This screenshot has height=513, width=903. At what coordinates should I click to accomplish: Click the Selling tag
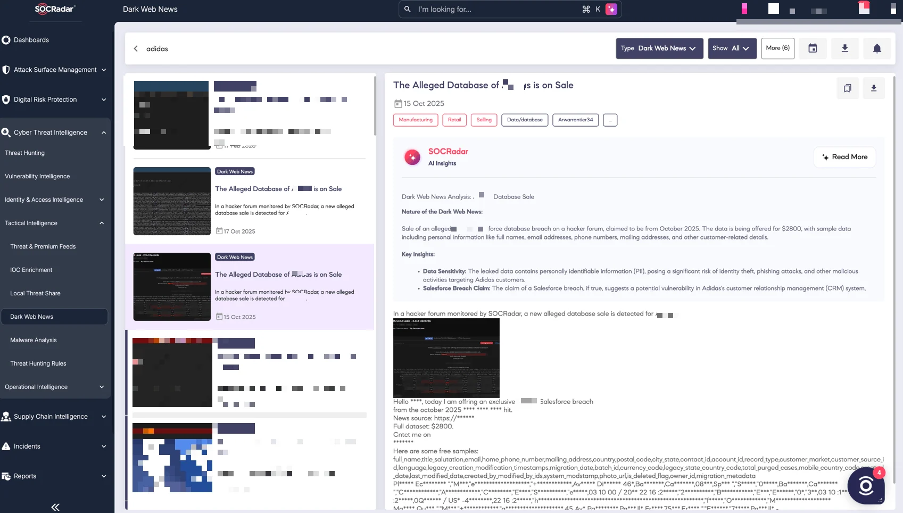point(484,120)
